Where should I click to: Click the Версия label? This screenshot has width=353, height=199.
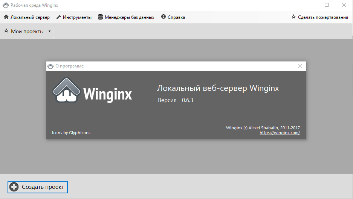tap(167, 100)
